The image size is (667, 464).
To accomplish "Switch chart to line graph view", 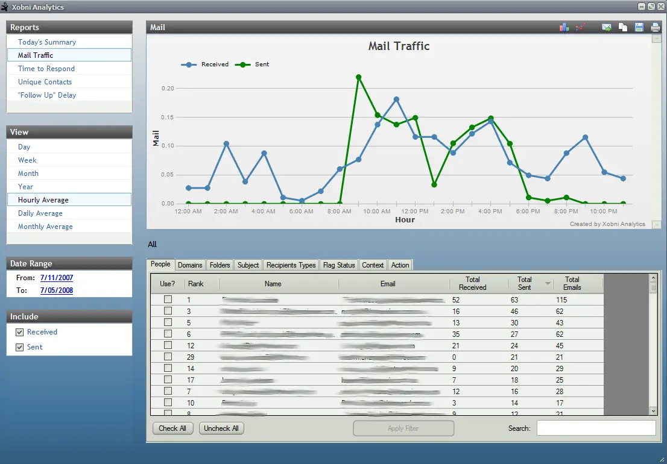I will [580, 27].
